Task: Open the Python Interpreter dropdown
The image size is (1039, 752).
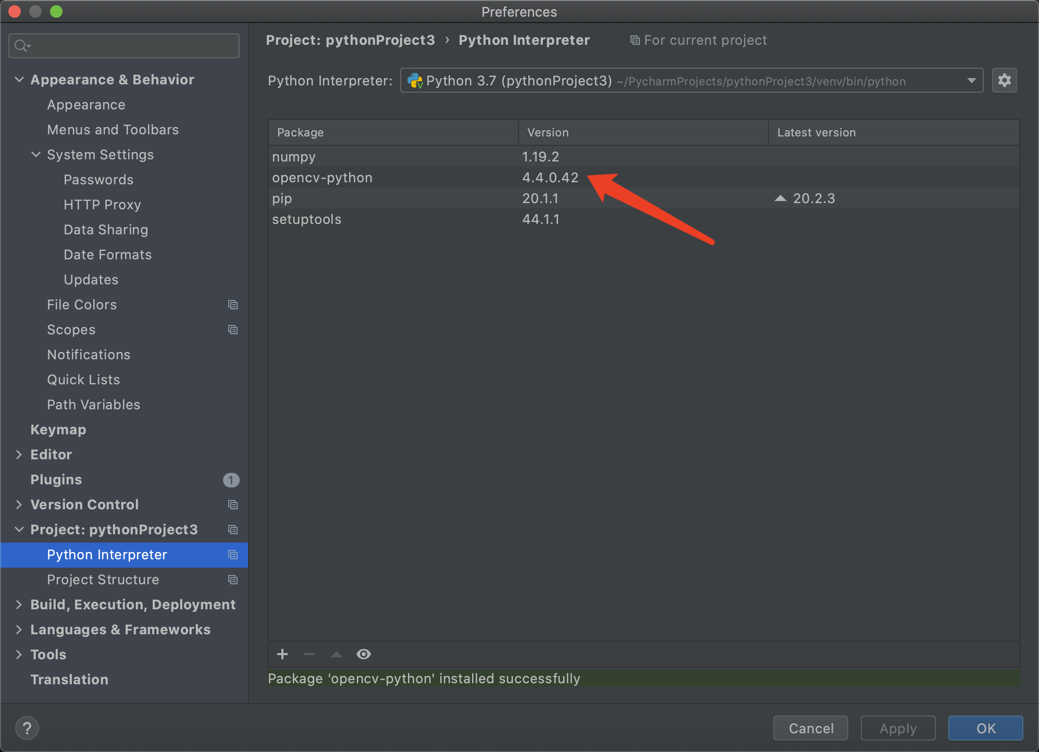Action: [971, 81]
